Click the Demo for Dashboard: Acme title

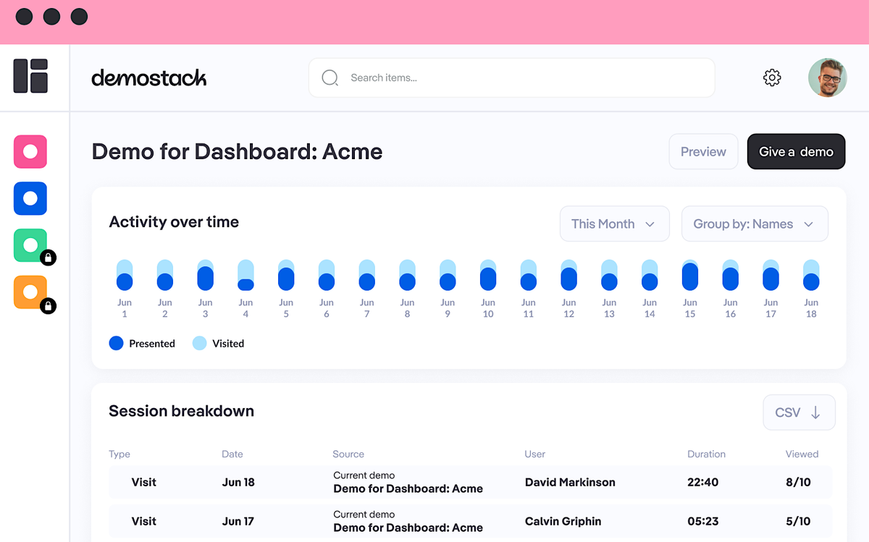(237, 151)
